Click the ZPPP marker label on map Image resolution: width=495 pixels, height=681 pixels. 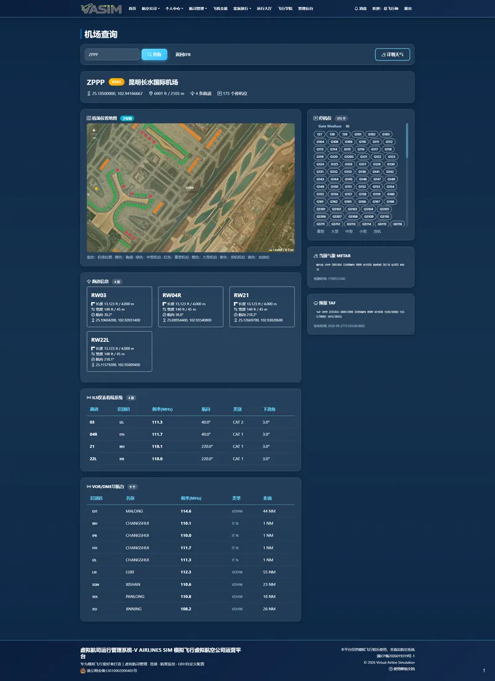pyautogui.click(x=190, y=188)
